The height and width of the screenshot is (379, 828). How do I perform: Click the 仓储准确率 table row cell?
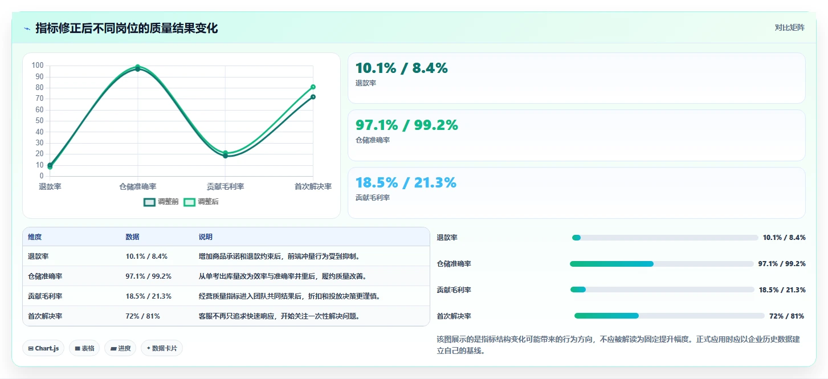pyautogui.click(x=45, y=276)
